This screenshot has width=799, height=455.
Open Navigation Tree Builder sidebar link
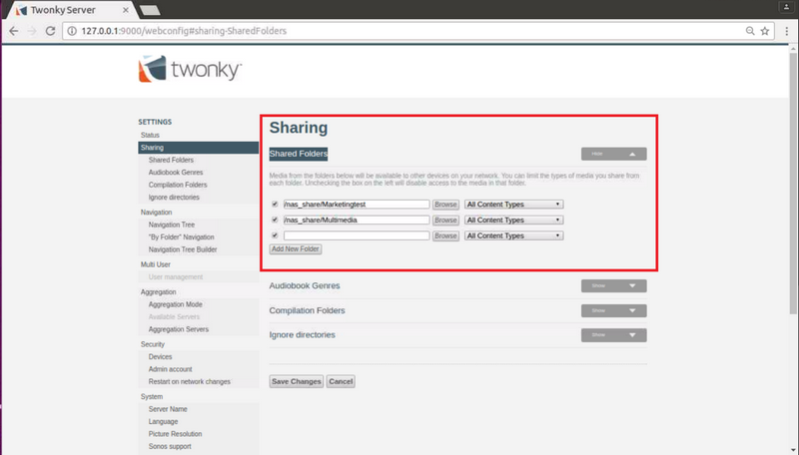pyautogui.click(x=183, y=249)
